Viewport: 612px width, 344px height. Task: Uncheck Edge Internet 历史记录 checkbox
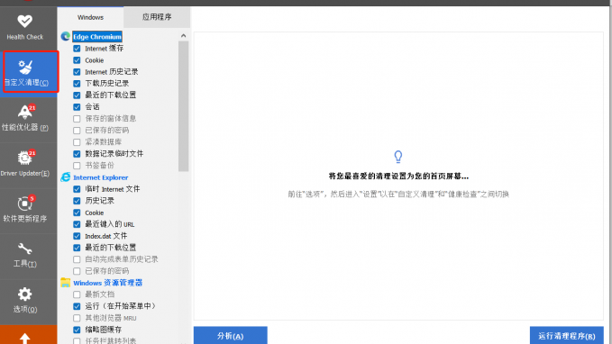pos(77,72)
